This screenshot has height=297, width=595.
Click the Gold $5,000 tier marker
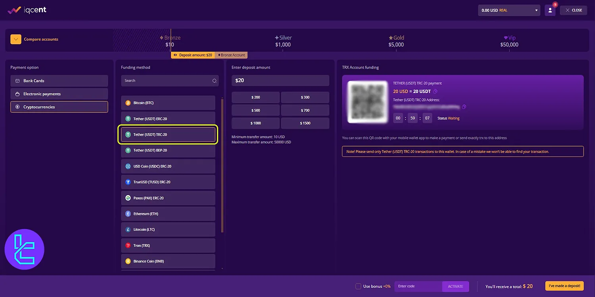pos(396,41)
